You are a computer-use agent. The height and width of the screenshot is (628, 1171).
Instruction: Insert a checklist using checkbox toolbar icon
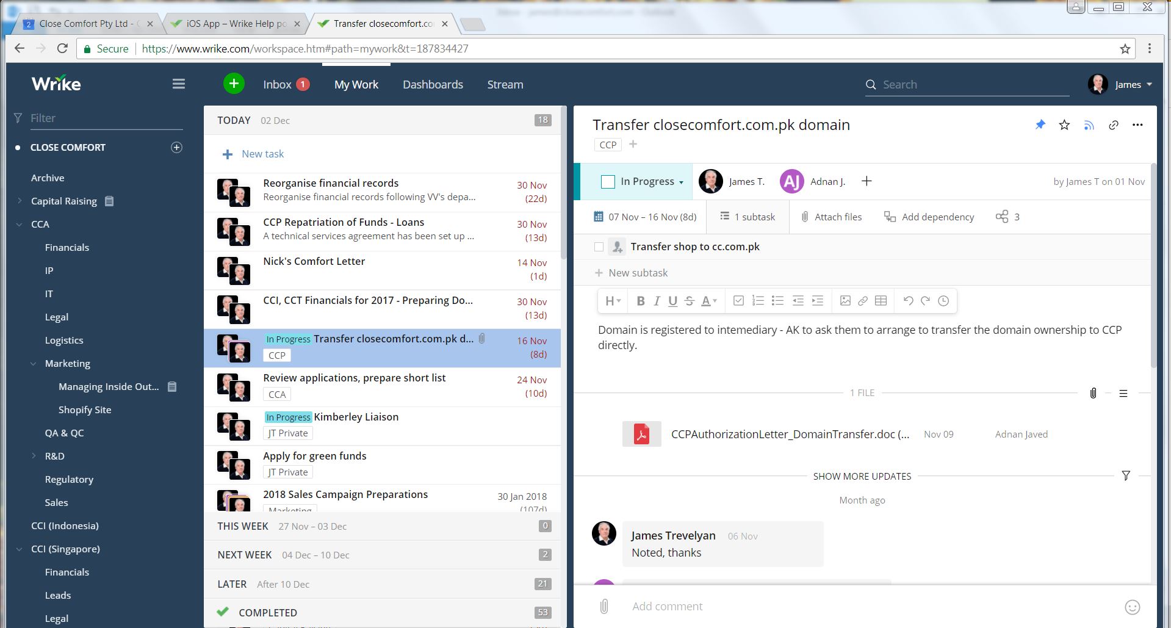738,300
